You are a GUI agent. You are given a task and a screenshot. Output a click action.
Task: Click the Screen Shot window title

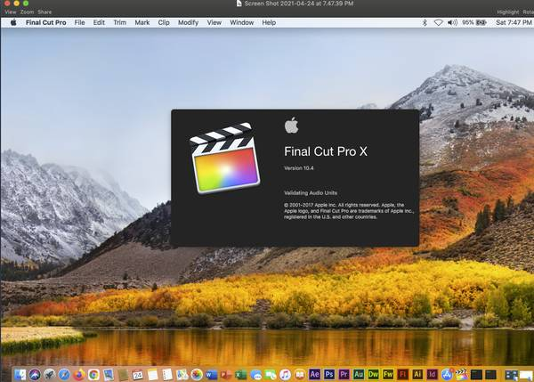point(299,4)
